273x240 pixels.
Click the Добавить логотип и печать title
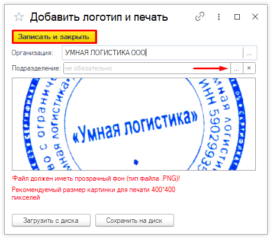(x=99, y=17)
